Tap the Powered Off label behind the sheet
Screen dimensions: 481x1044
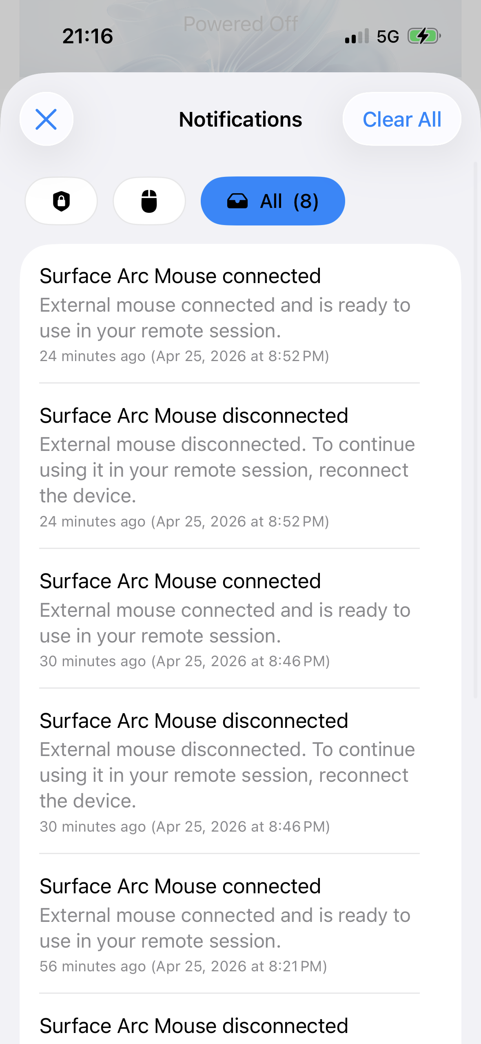240,24
